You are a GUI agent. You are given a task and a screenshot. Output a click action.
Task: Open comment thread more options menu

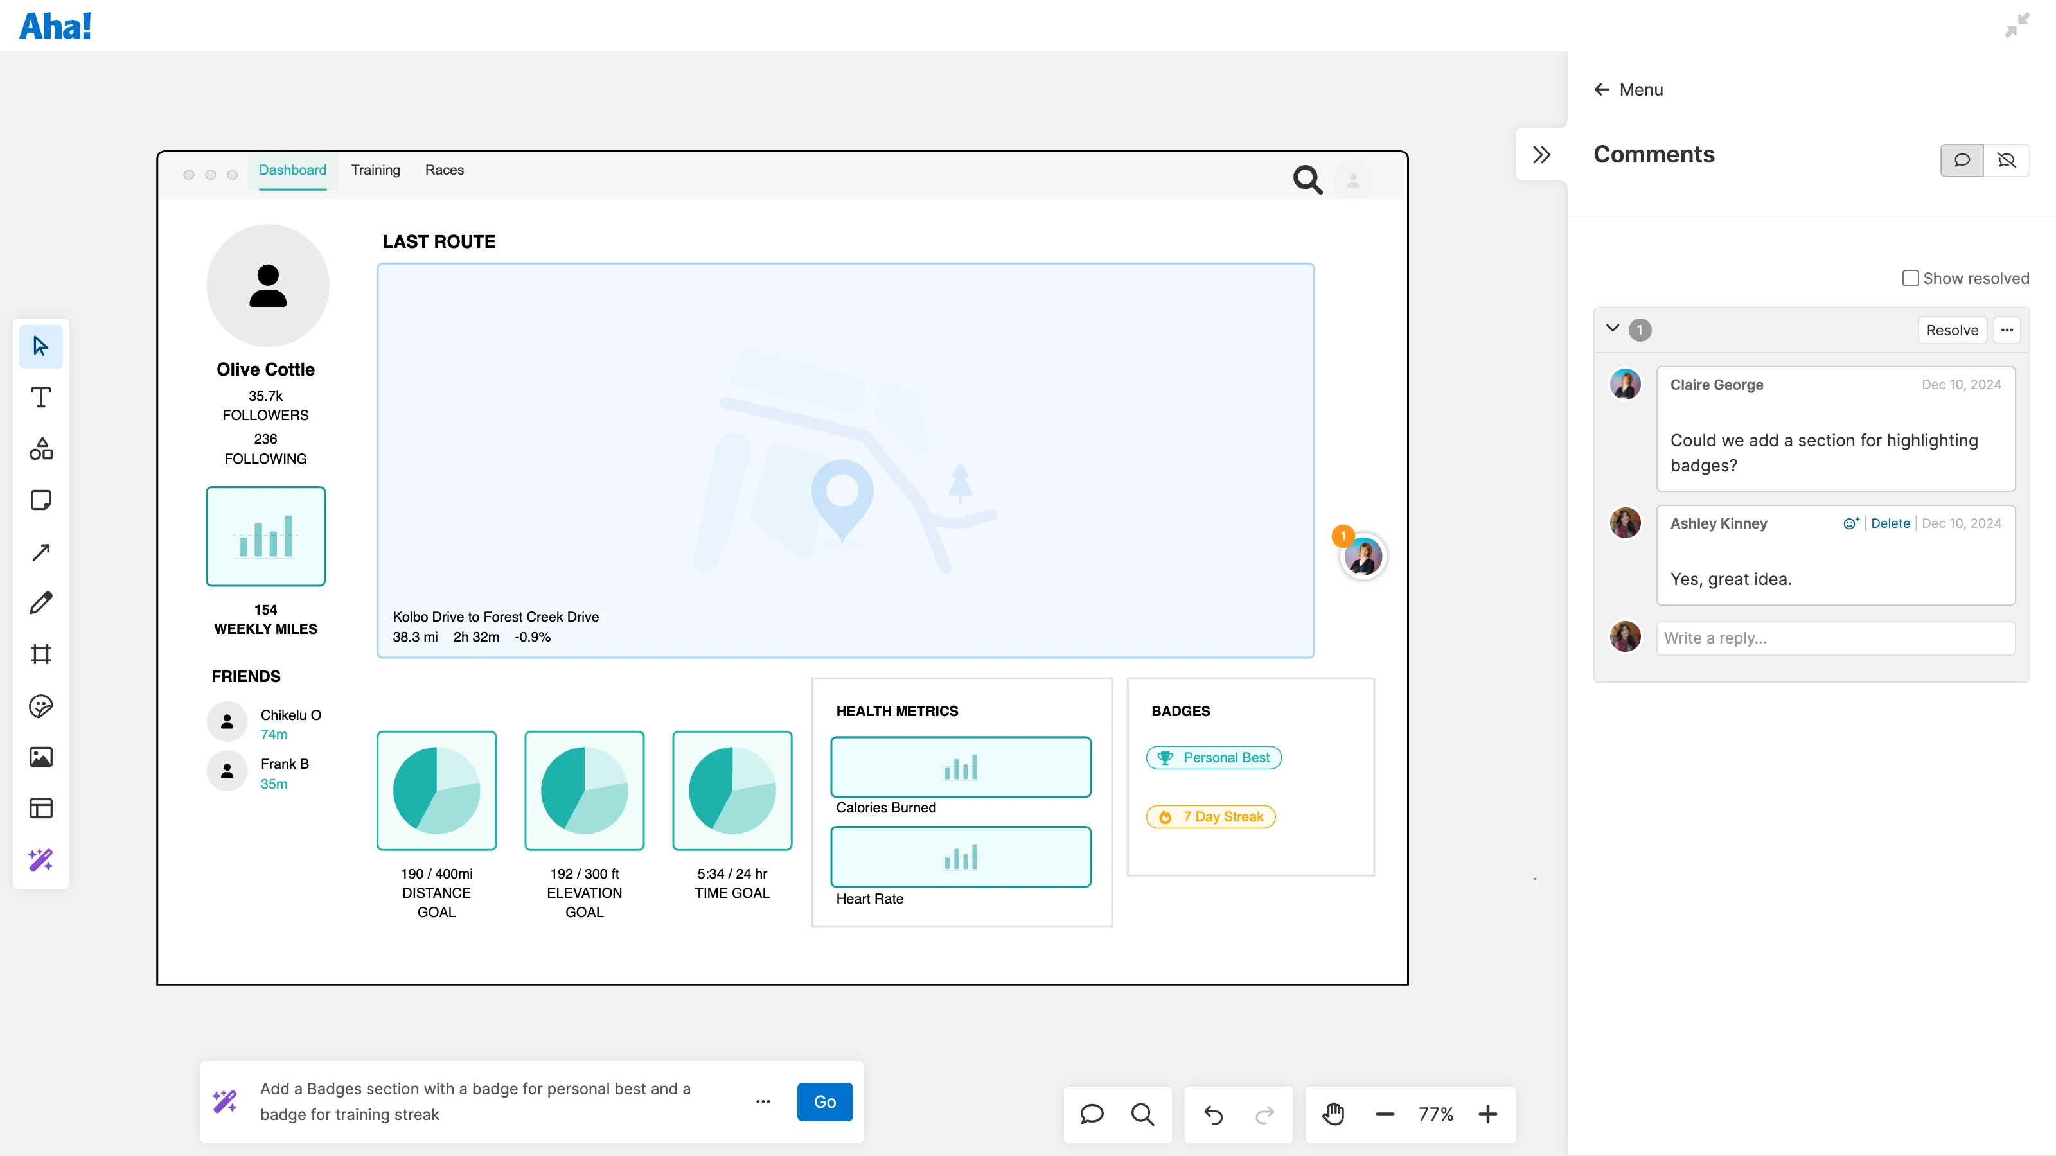[x=2007, y=330]
